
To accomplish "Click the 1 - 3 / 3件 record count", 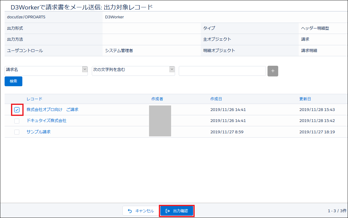I will (337, 211).
